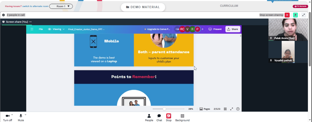Switch to grid view of pages
Screen dimensions: 312x122
point(225,109)
